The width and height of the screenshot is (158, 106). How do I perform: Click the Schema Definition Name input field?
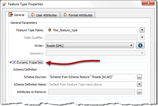(92, 84)
